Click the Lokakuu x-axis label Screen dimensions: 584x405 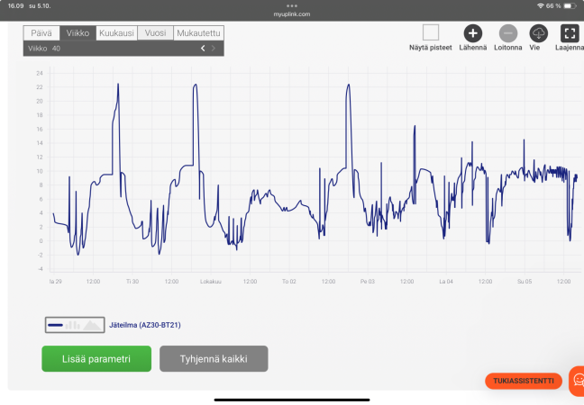pyautogui.click(x=211, y=282)
